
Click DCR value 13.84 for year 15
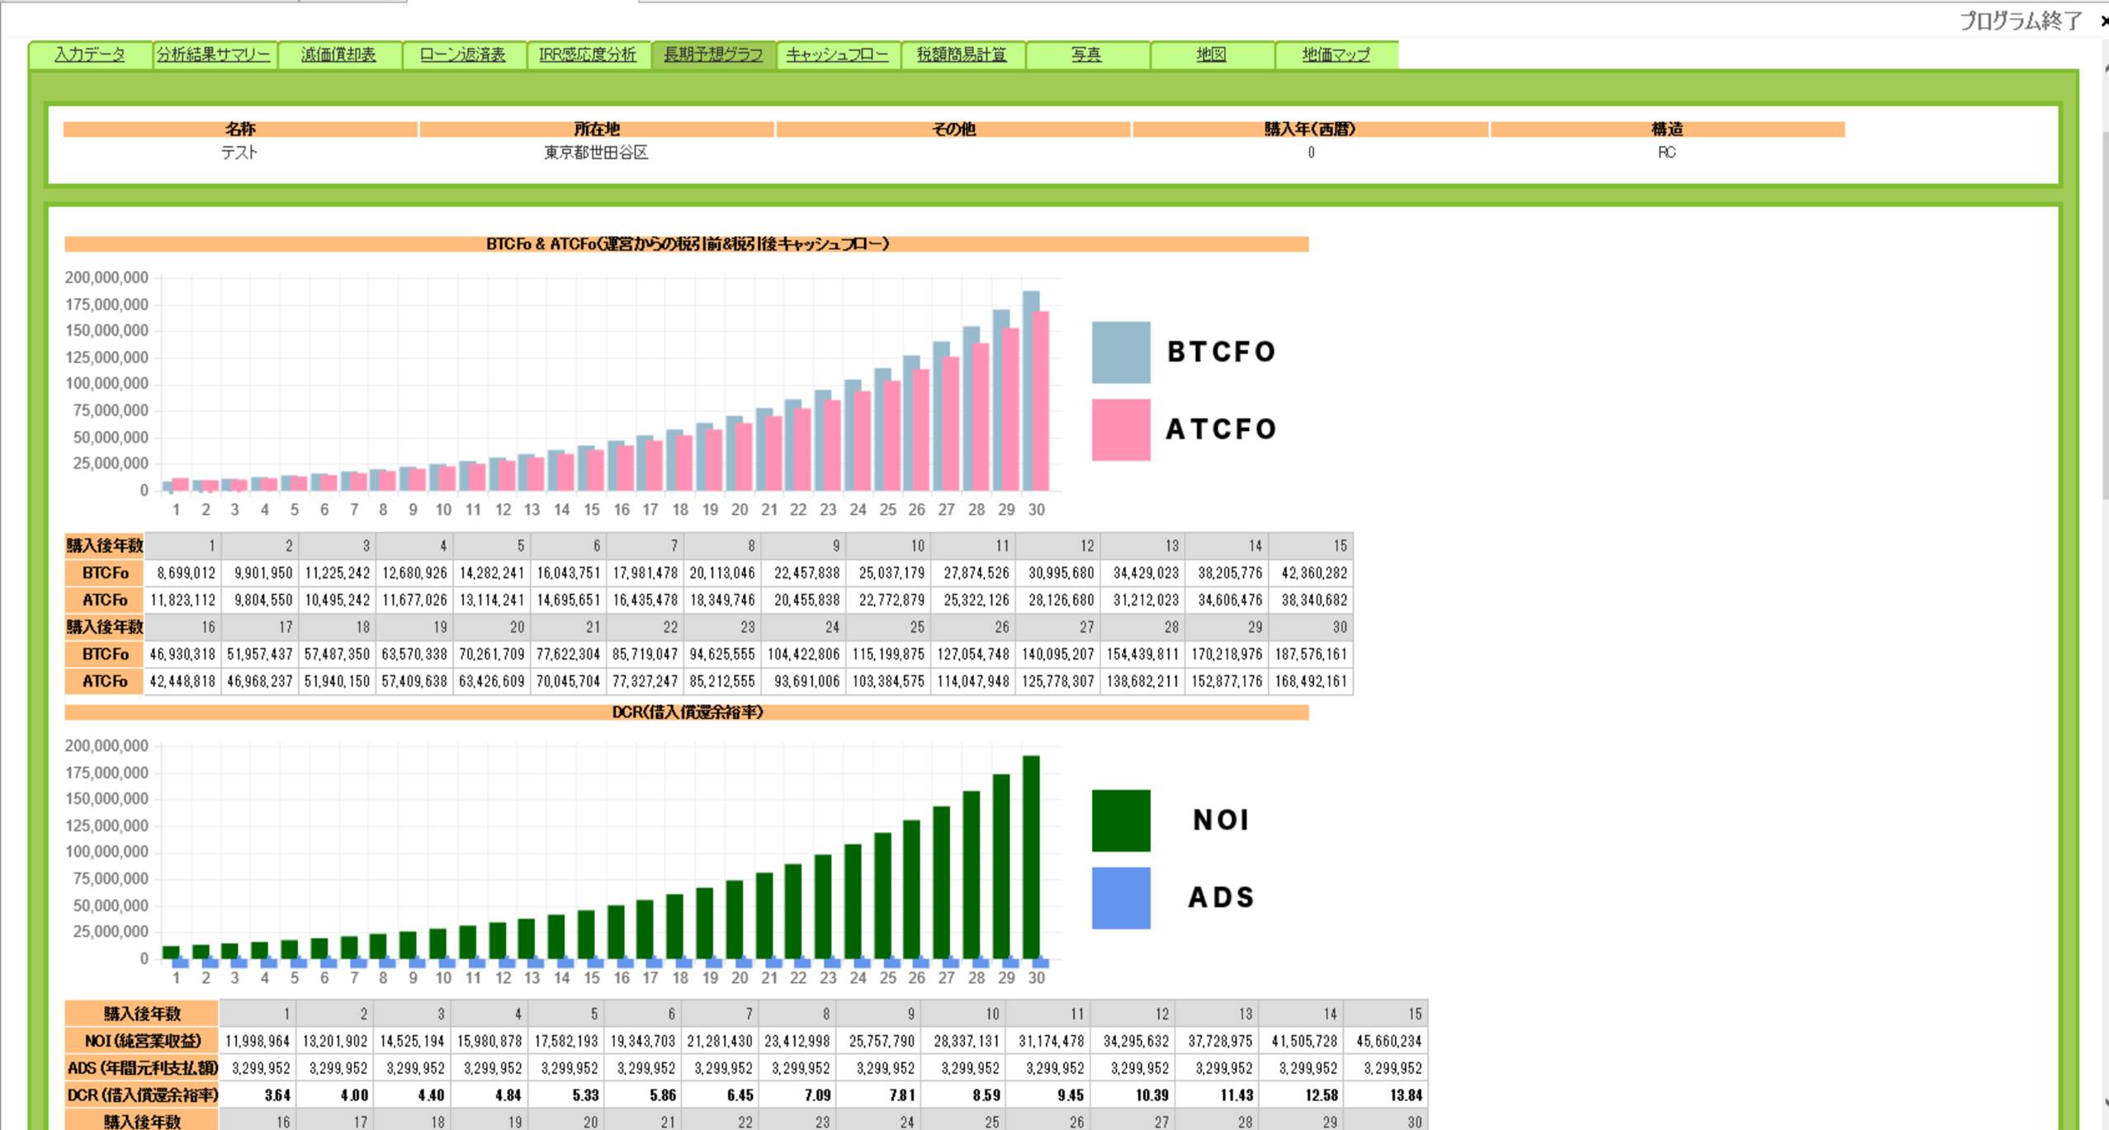pos(1406,1095)
